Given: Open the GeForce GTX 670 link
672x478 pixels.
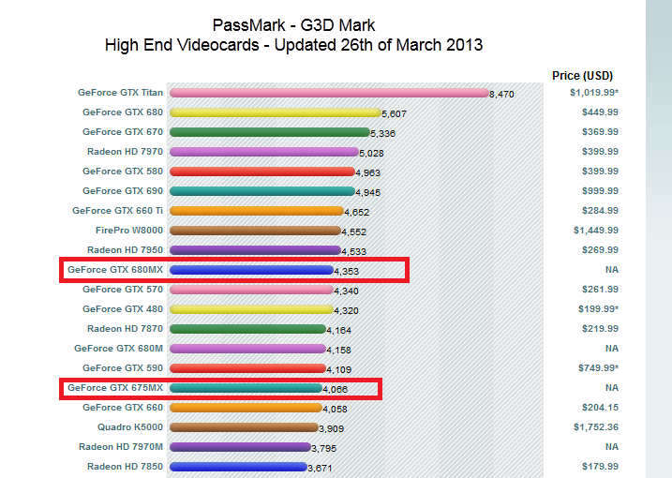Looking at the screenshot, I should (123, 132).
